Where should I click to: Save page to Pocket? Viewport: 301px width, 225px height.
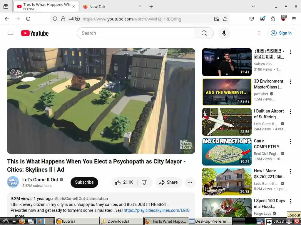[252, 19]
